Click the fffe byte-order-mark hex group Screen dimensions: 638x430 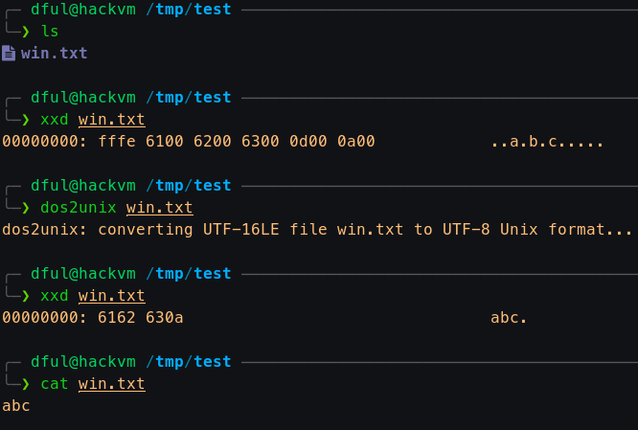point(116,142)
